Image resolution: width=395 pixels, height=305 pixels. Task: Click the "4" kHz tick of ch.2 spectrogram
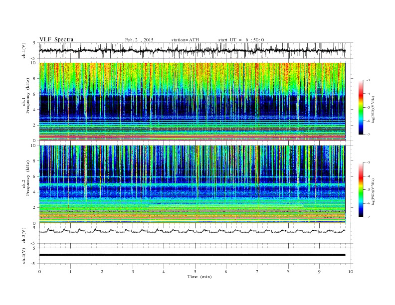click(x=34, y=192)
